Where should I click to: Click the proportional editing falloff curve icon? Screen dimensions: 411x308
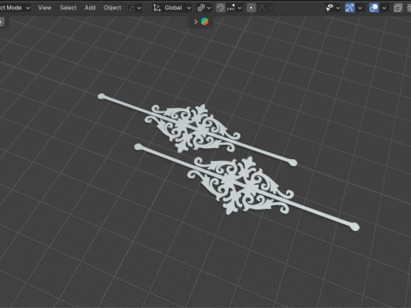[x=262, y=8]
